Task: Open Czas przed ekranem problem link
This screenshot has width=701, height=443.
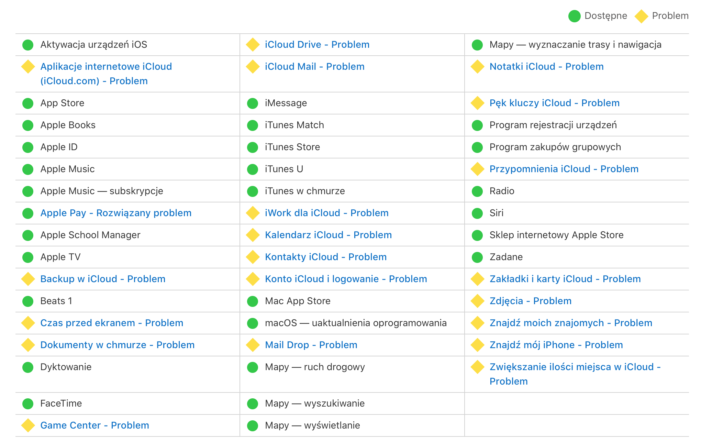Action: 112,323
